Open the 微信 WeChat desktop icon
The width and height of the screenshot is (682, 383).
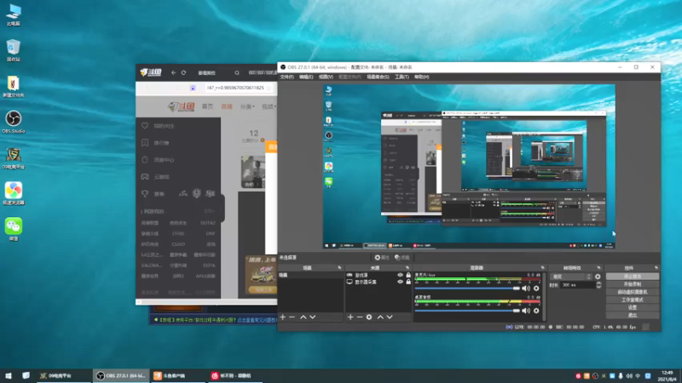tap(14, 229)
